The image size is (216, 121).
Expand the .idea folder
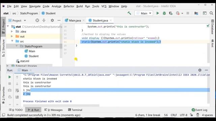[12, 31]
